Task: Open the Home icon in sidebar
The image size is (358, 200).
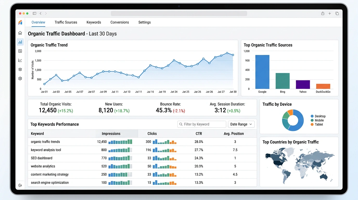Action: tap(20, 33)
